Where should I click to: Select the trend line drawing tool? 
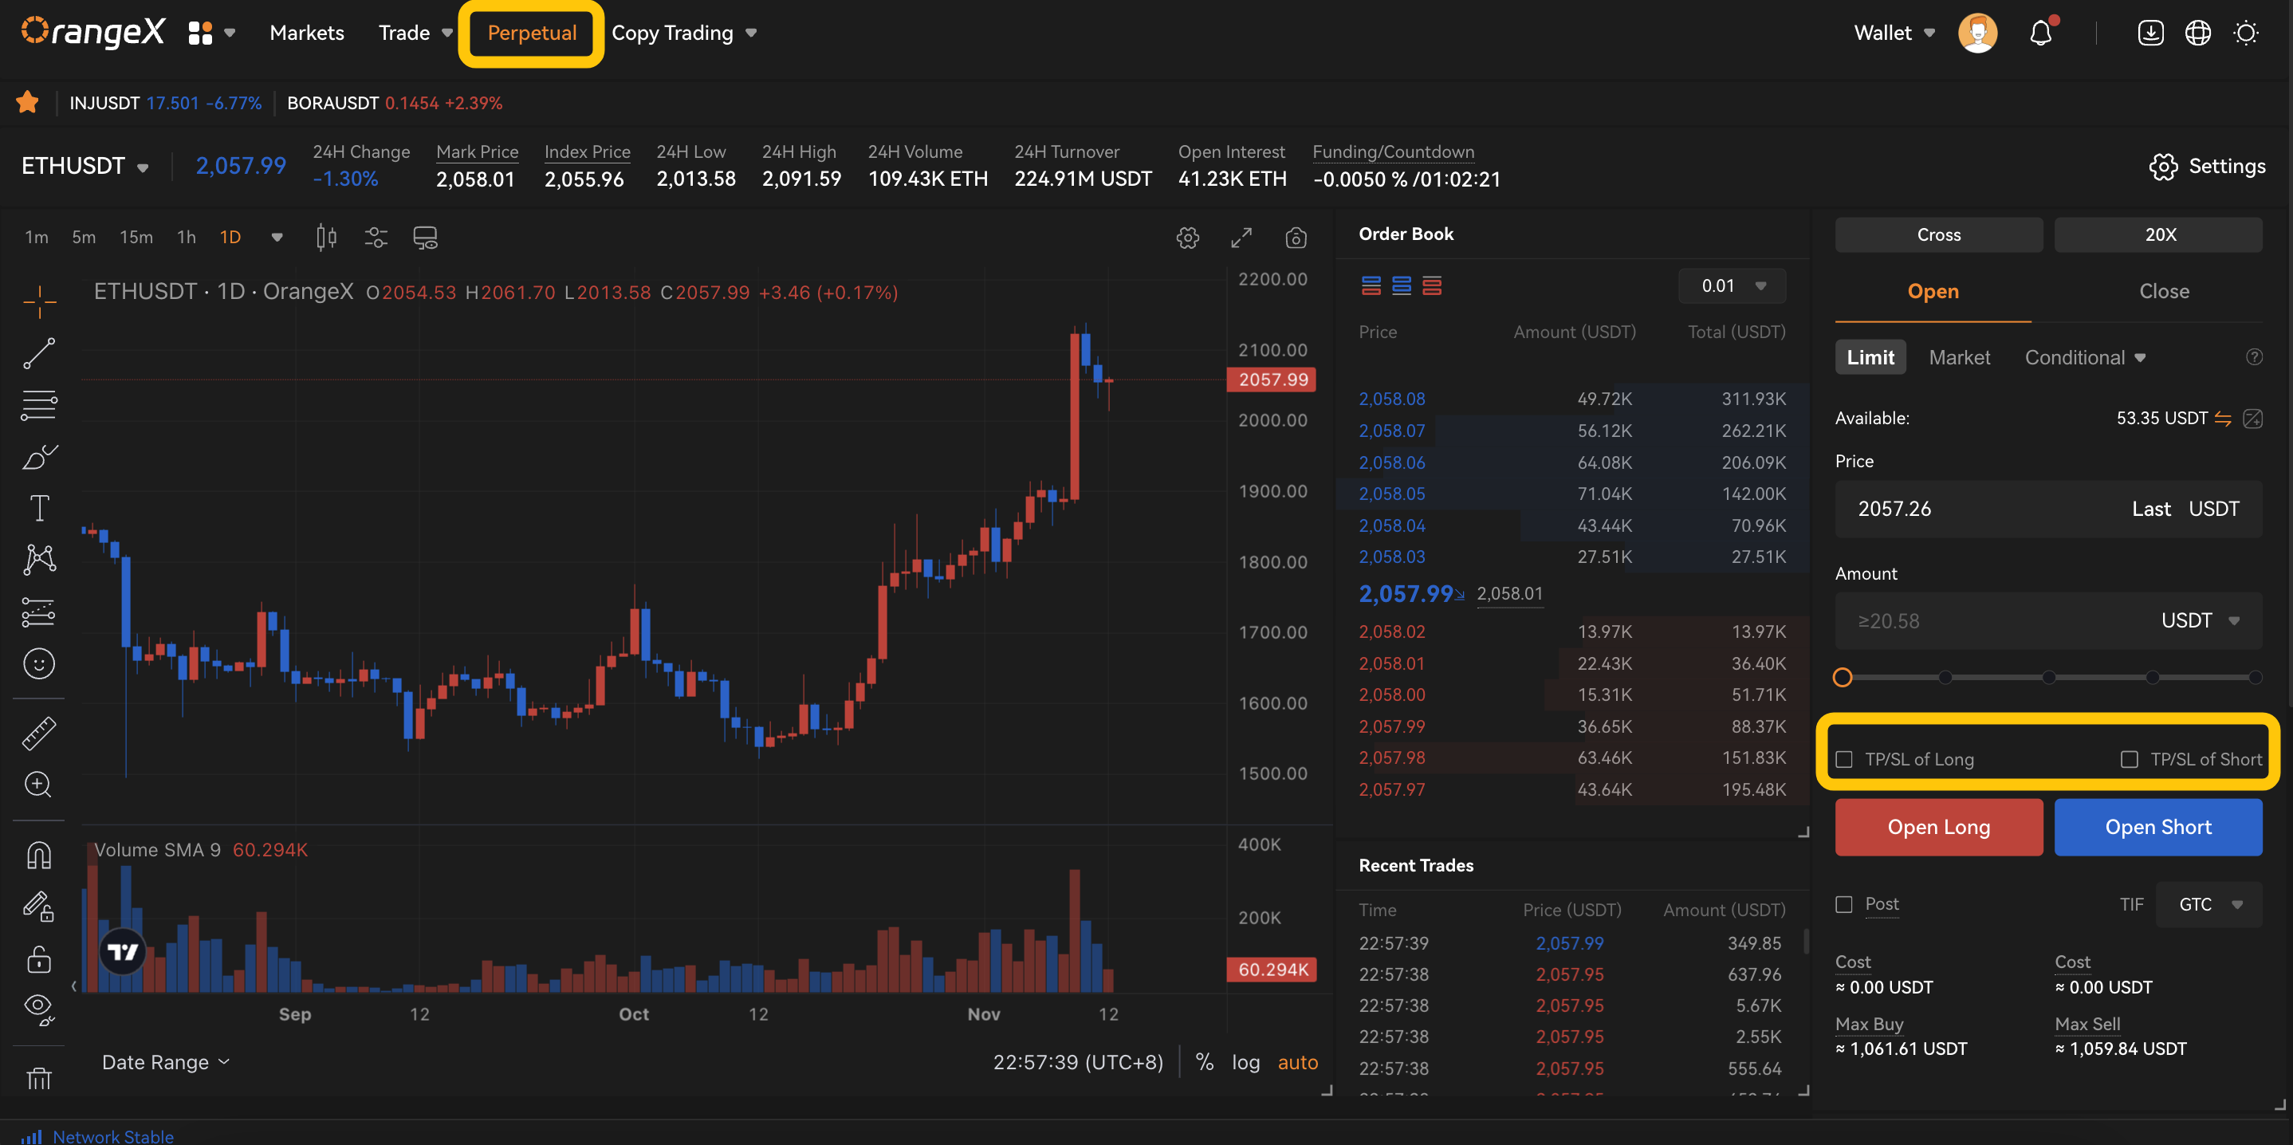point(38,352)
